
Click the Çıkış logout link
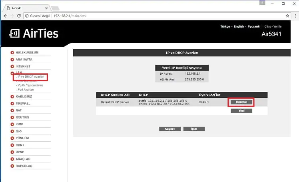coord(267,26)
